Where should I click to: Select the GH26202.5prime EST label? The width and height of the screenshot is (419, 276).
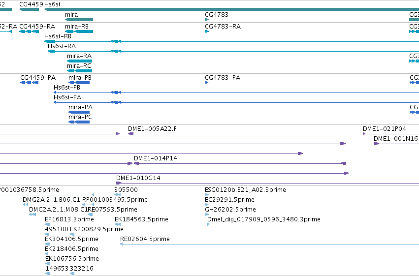click(x=230, y=210)
